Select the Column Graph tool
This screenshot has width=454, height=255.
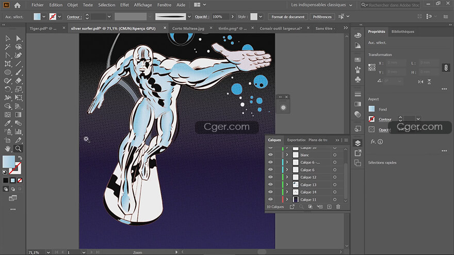[18, 131]
